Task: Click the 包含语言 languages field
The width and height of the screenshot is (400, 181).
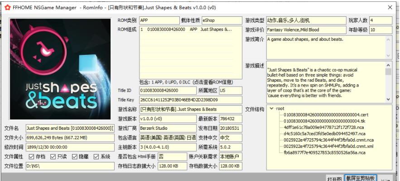Action: point(168,137)
